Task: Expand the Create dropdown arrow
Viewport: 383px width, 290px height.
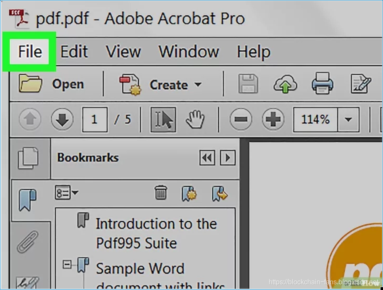Action: pos(198,84)
